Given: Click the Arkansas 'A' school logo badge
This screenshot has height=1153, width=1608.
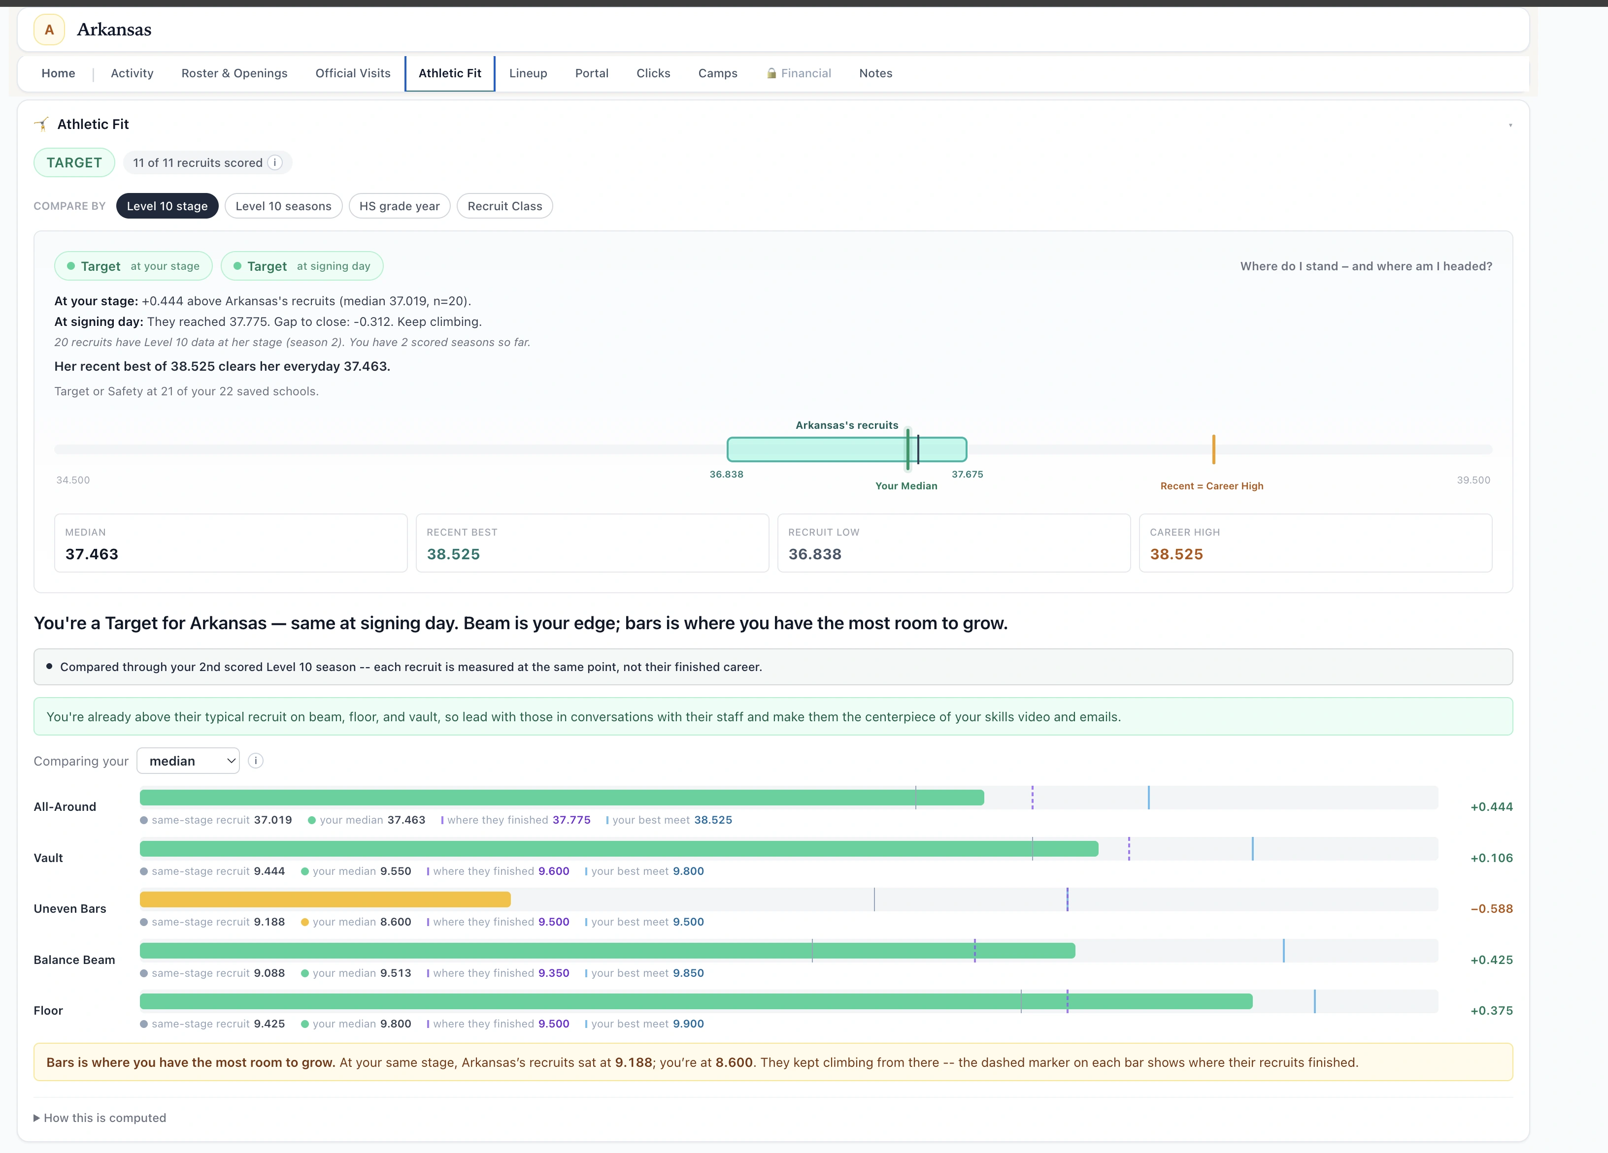Looking at the screenshot, I should pos(49,30).
